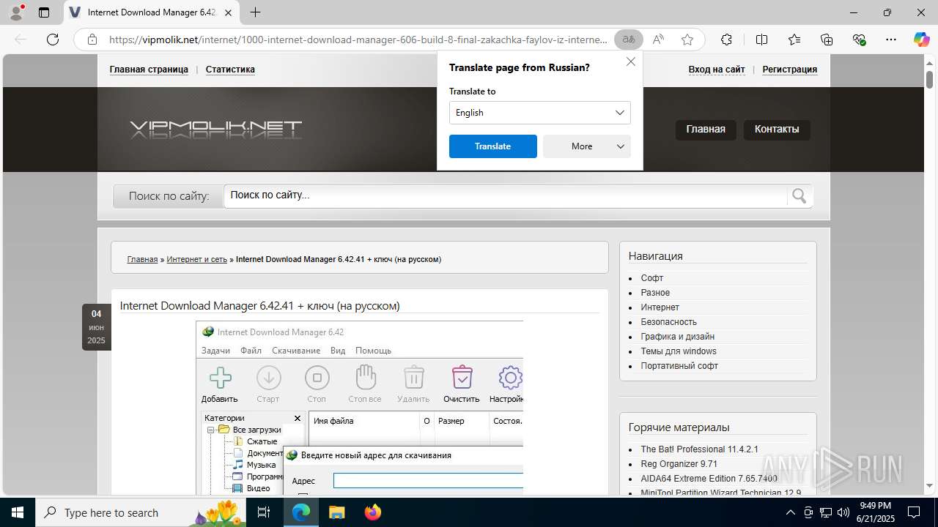Reload the page with refresh icon
938x527 pixels.
coord(53,40)
